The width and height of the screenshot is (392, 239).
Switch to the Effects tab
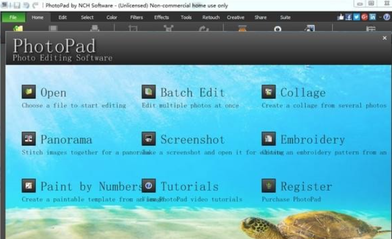[161, 17]
